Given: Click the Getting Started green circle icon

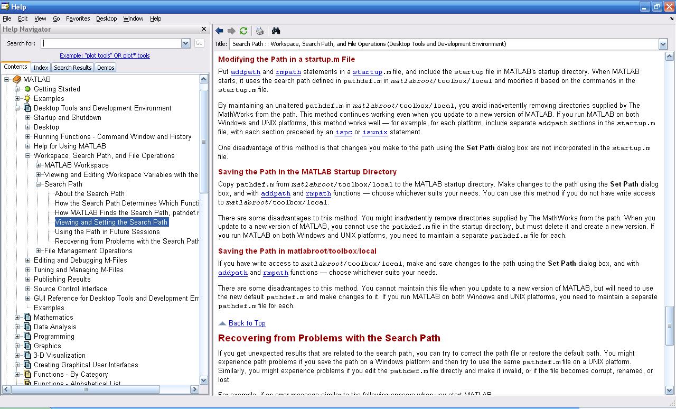Looking at the screenshot, I should click(27, 89).
